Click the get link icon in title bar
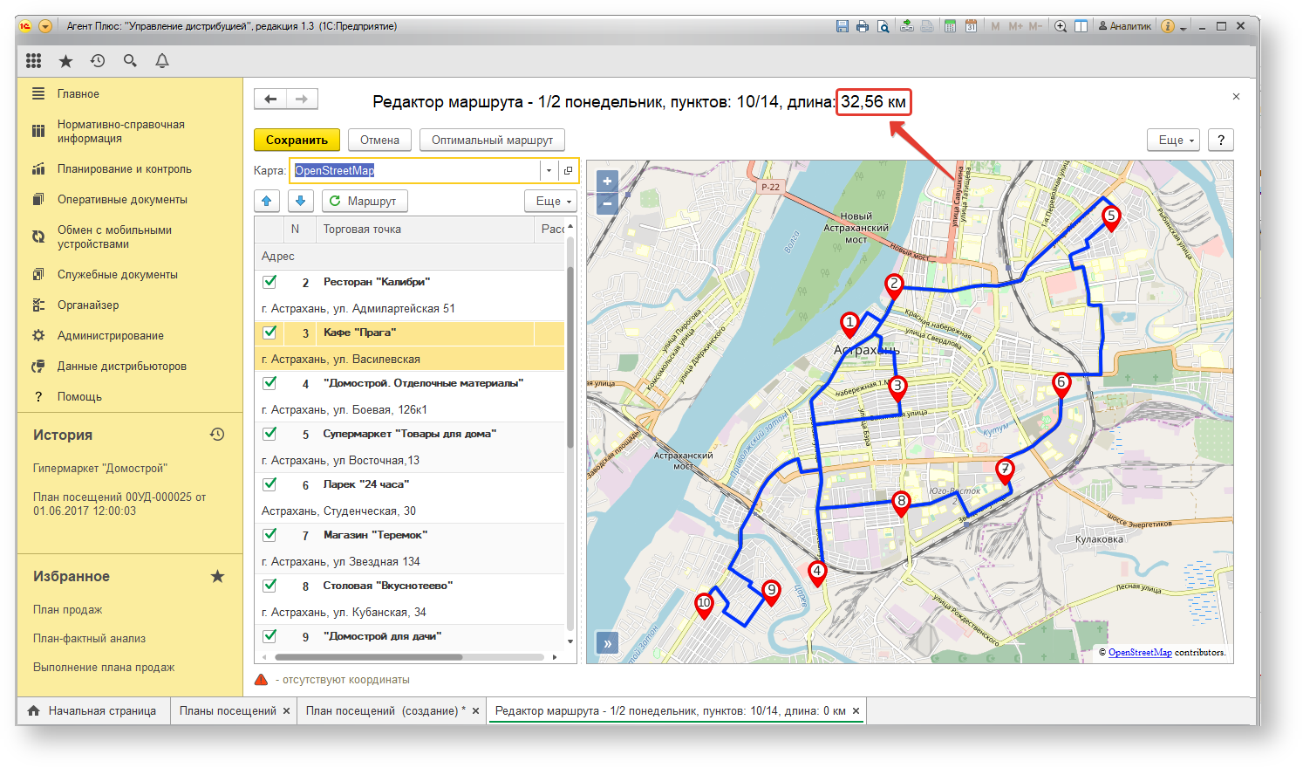 pyautogui.click(x=907, y=26)
